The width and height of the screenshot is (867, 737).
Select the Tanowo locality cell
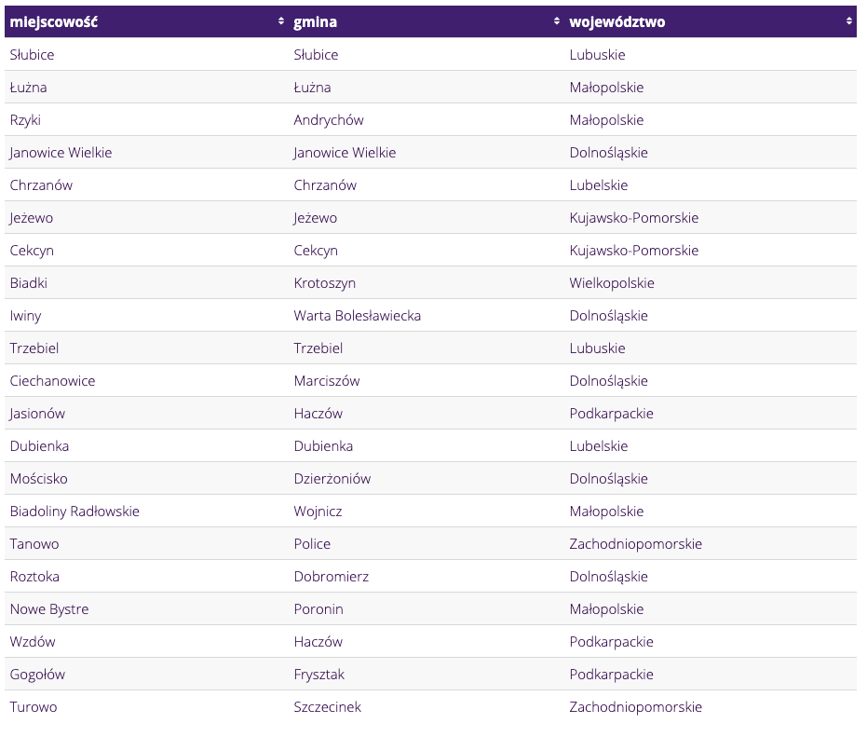[x=34, y=544]
